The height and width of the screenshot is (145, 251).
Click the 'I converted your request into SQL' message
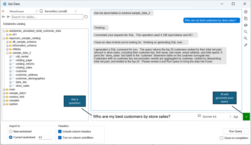pos(145,35)
